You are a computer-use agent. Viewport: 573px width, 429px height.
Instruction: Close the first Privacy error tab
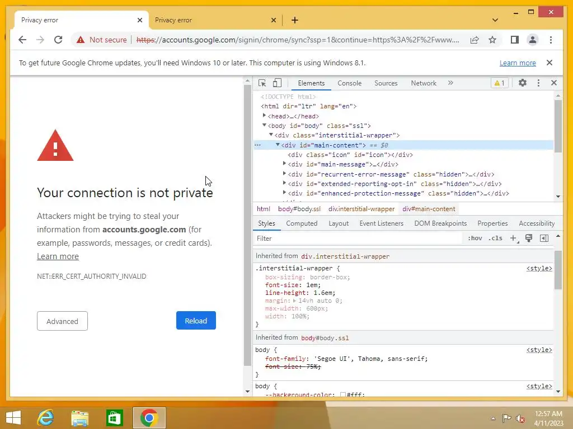139,20
